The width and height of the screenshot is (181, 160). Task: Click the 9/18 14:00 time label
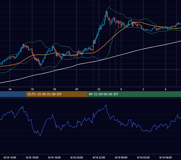point(10,157)
